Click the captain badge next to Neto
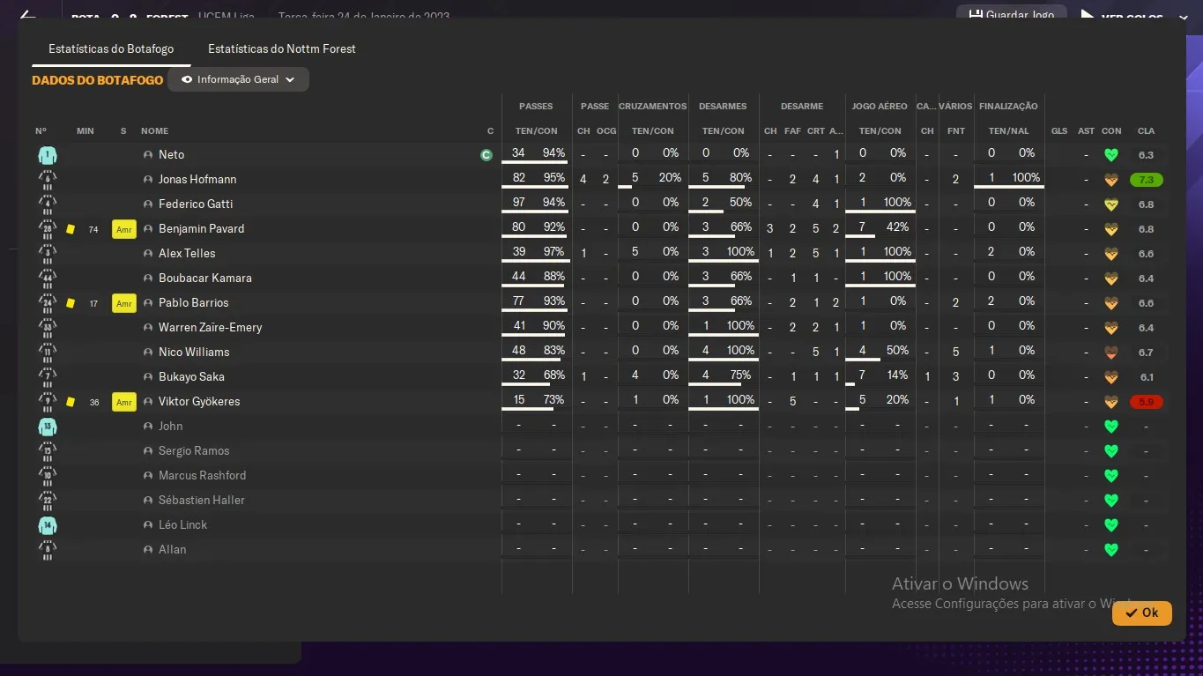The height and width of the screenshot is (676, 1203). tap(486, 155)
